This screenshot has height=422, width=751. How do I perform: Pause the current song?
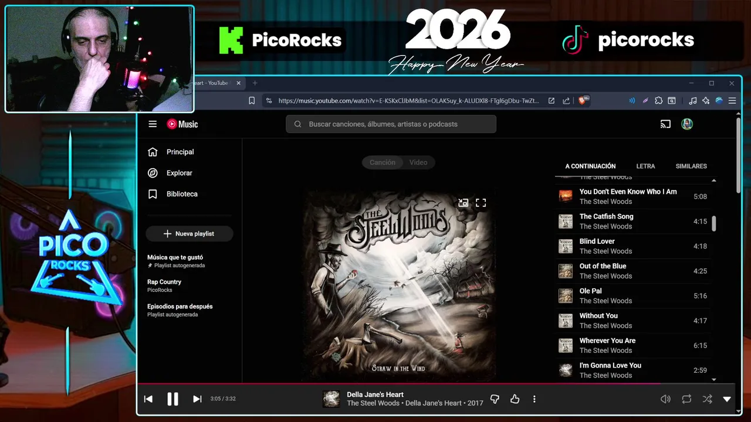172,399
